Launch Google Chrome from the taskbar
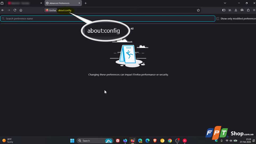Image resolution: width=256 pixels, height=144 pixels. coord(170,141)
